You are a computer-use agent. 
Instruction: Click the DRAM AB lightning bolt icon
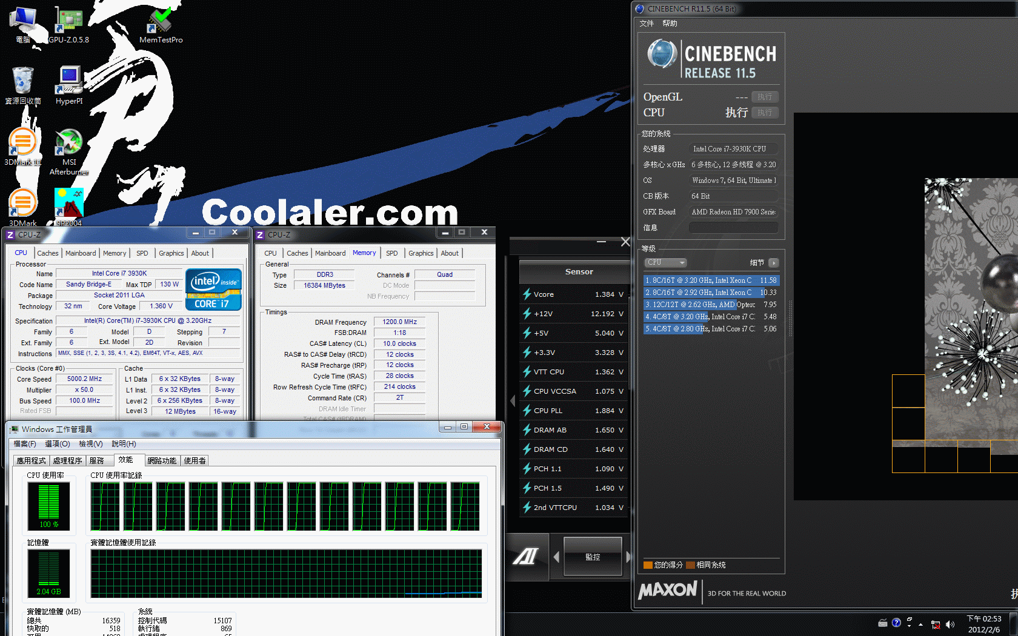coord(527,430)
